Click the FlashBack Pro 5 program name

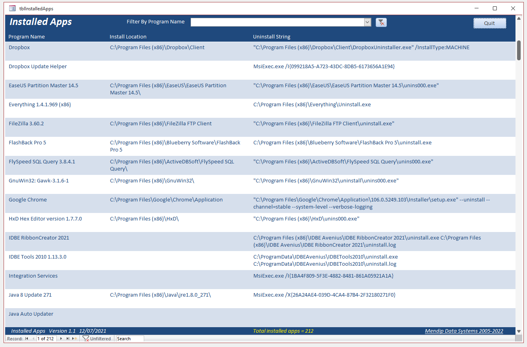tap(27, 142)
